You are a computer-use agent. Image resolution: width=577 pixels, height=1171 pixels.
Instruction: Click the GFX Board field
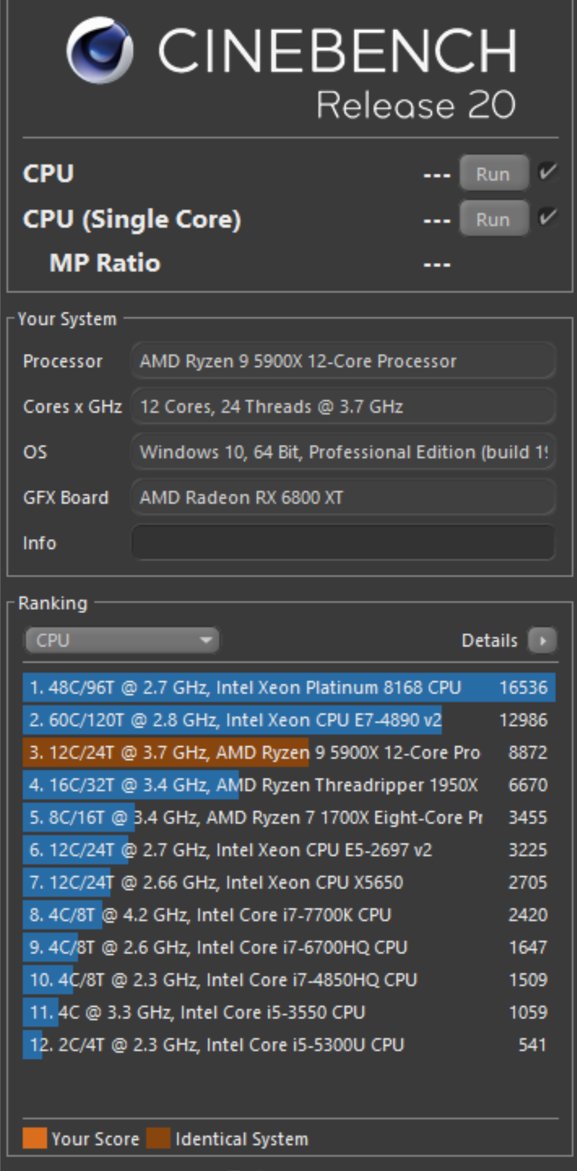click(x=343, y=497)
